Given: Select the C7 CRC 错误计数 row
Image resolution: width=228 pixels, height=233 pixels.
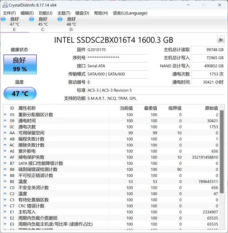Looking at the screenshot, I should pos(111,206).
